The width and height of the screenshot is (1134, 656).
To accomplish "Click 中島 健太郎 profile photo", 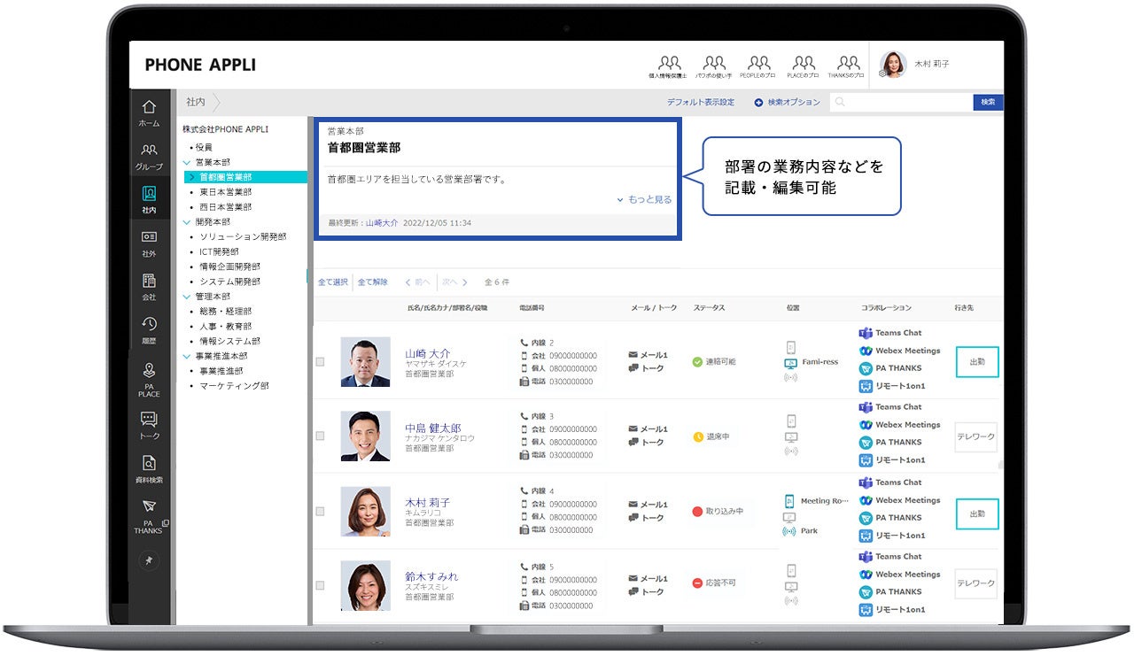I will [x=365, y=436].
